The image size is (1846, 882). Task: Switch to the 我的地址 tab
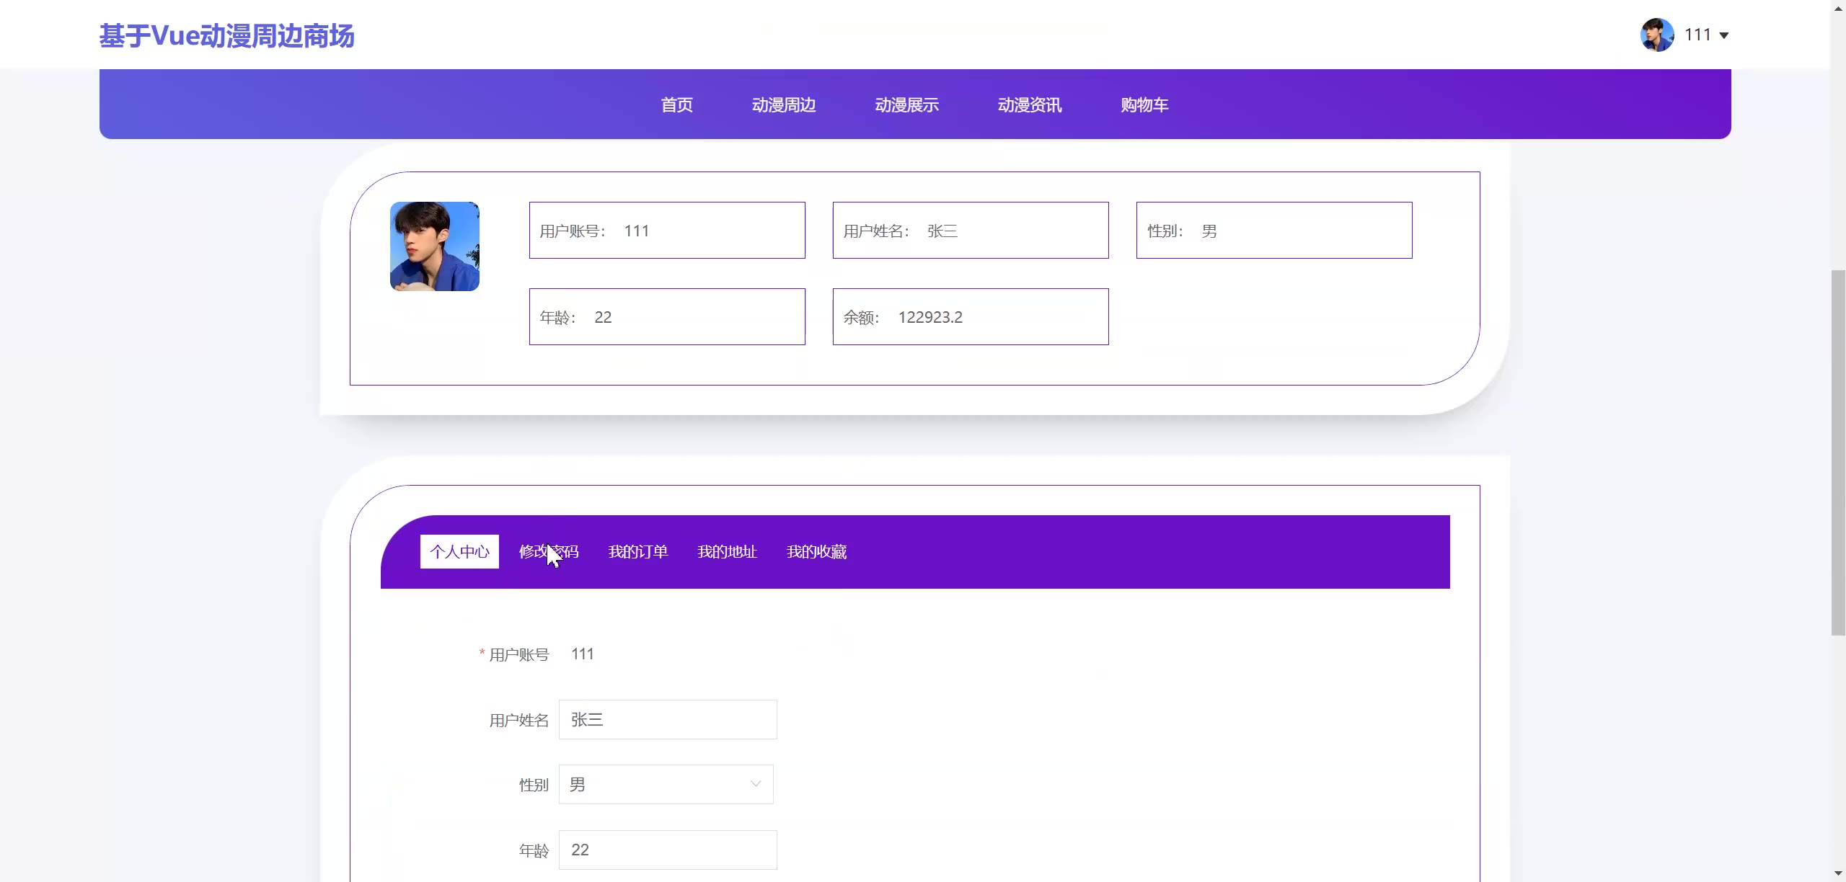coord(727,552)
